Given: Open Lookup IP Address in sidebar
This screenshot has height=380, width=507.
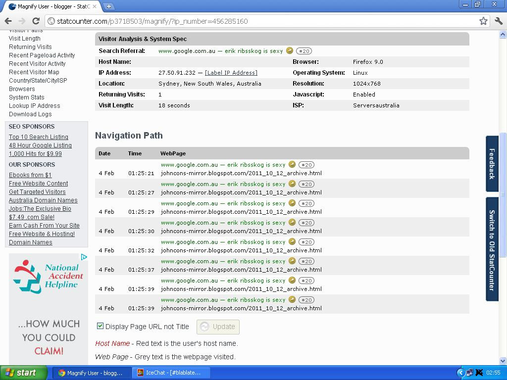Looking at the screenshot, I should tap(35, 106).
